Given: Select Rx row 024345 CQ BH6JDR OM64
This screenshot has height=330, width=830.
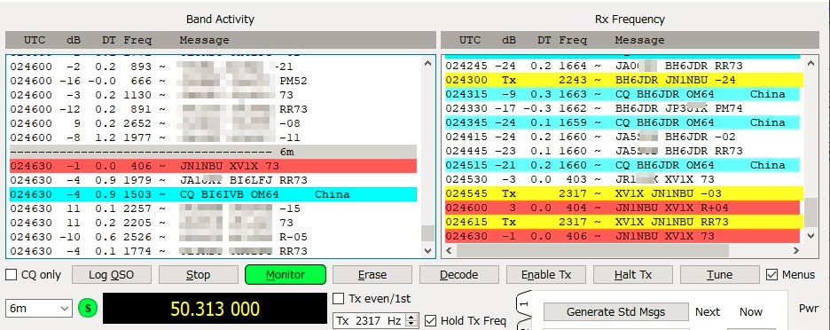Looking at the screenshot, I should click(622, 122).
